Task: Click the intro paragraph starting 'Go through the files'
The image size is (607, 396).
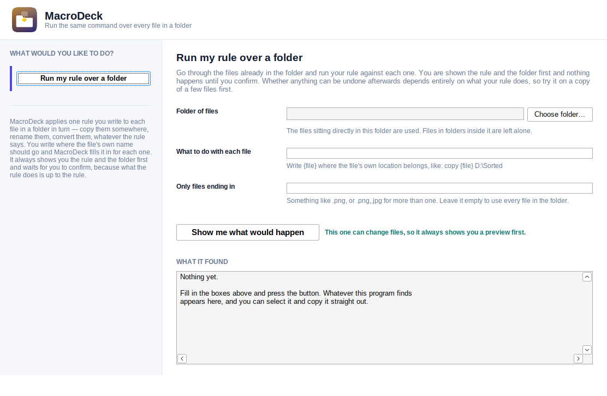Action: click(x=383, y=81)
